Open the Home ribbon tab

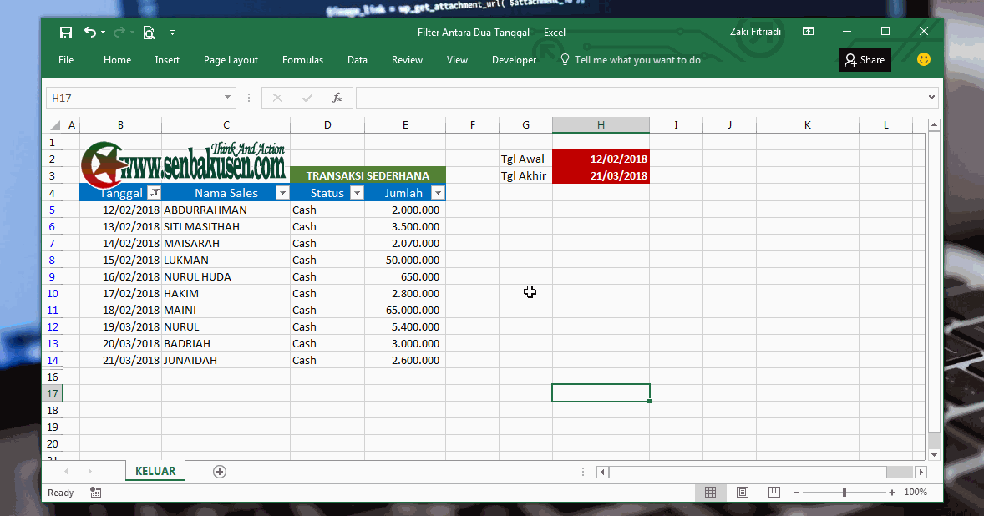pos(117,59)
